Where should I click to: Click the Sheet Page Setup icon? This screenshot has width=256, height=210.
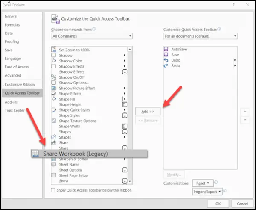point(54,175)
